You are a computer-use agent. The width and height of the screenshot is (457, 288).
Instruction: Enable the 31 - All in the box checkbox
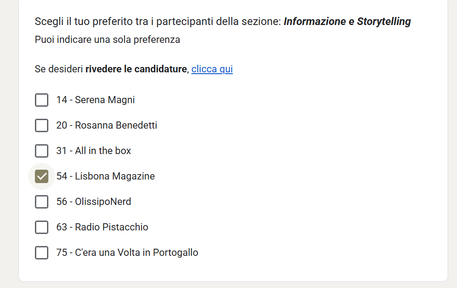click(42, 151)
